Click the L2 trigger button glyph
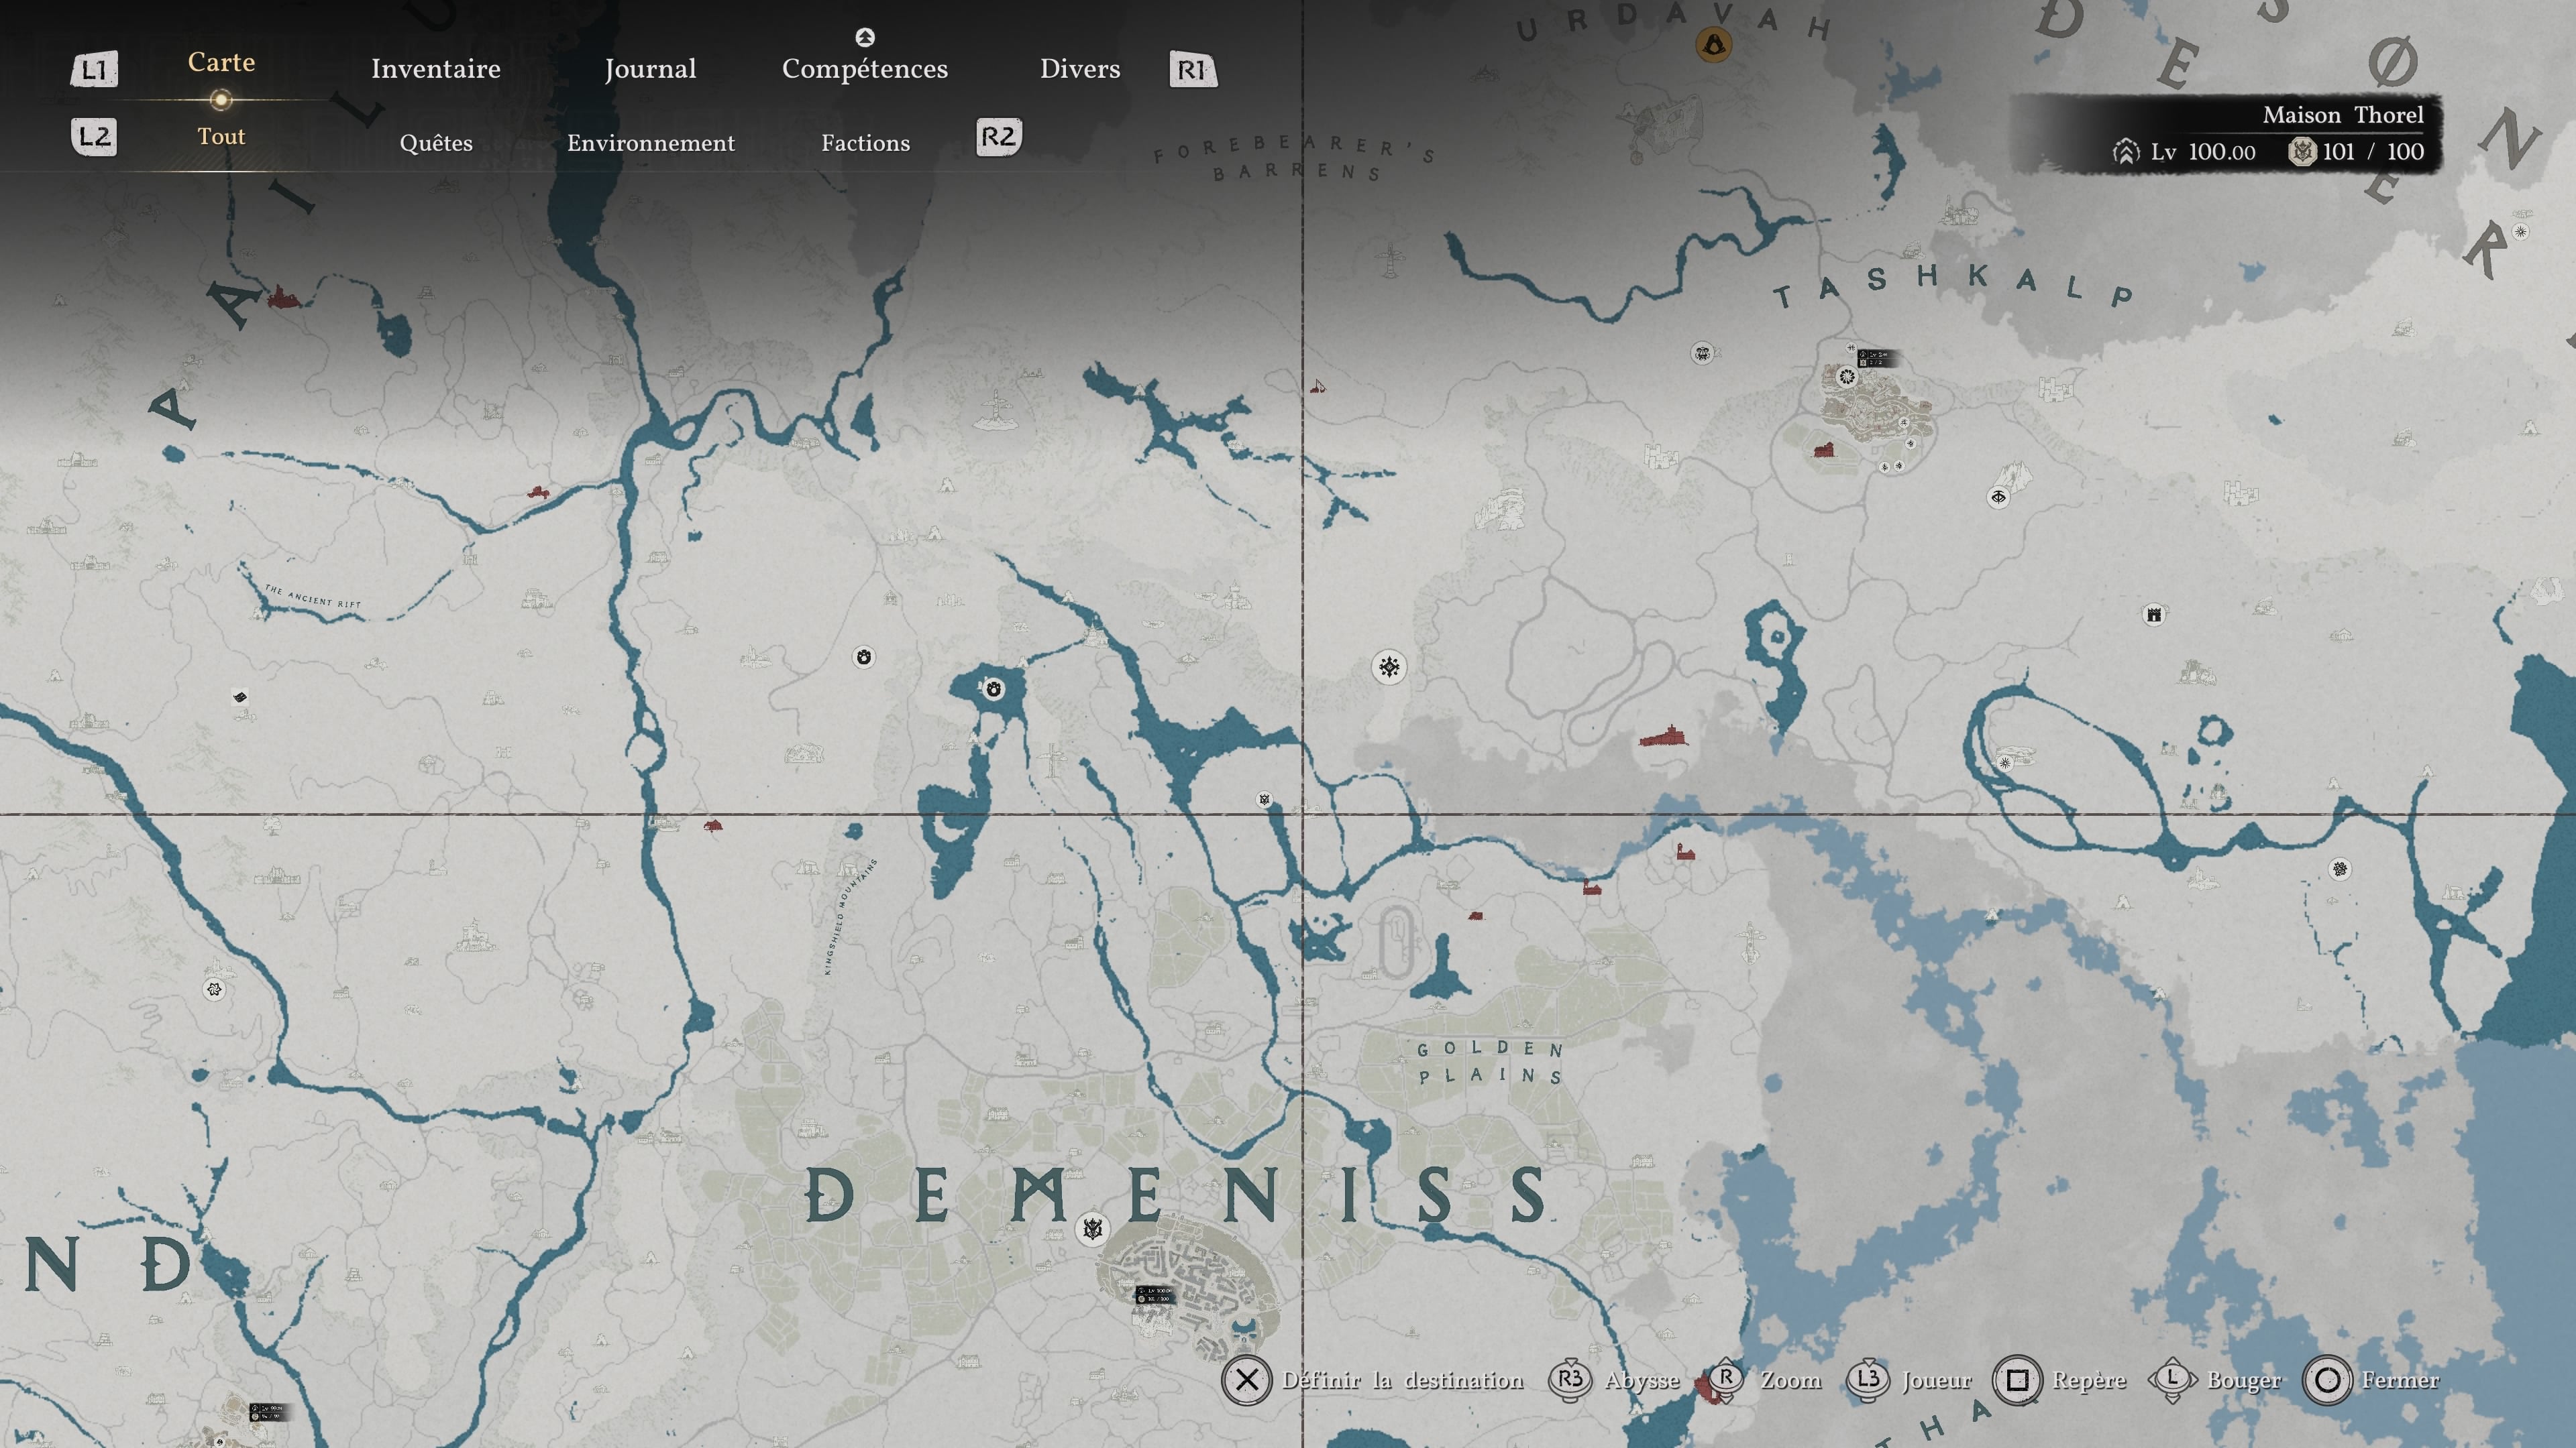The image size is (2576, 1448). tap(94, 137)
